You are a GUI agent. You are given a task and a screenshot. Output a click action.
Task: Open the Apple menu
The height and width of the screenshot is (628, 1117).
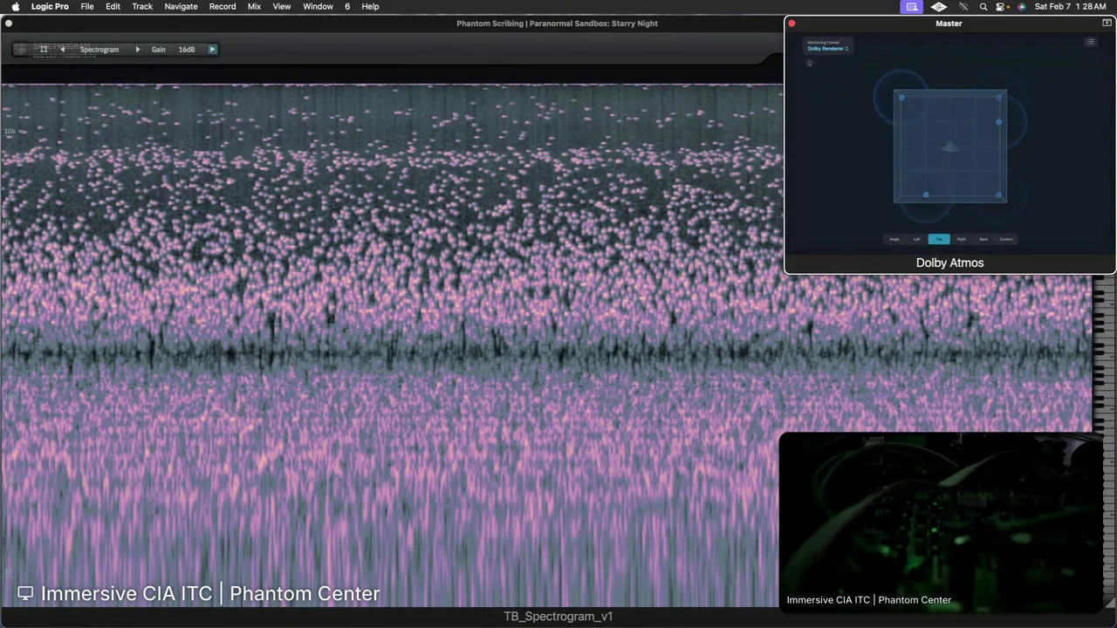point(15,6)
